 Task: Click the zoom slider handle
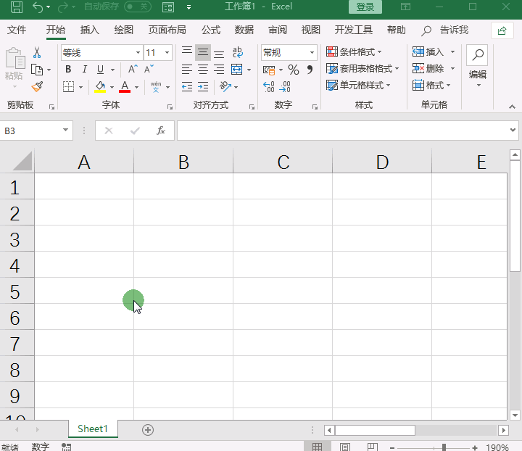pos(444,447)
